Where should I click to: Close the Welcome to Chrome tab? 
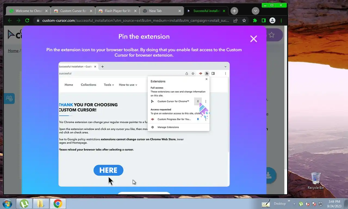[46, 11]
